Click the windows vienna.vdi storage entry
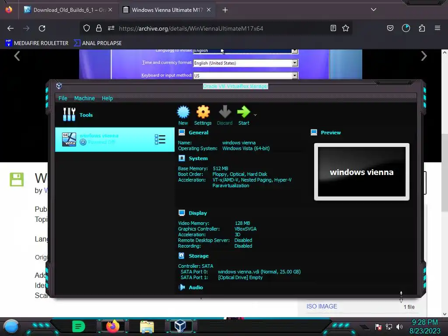Image resolution: width=448 pixels, height=336 pixels. tap(259, 272)
